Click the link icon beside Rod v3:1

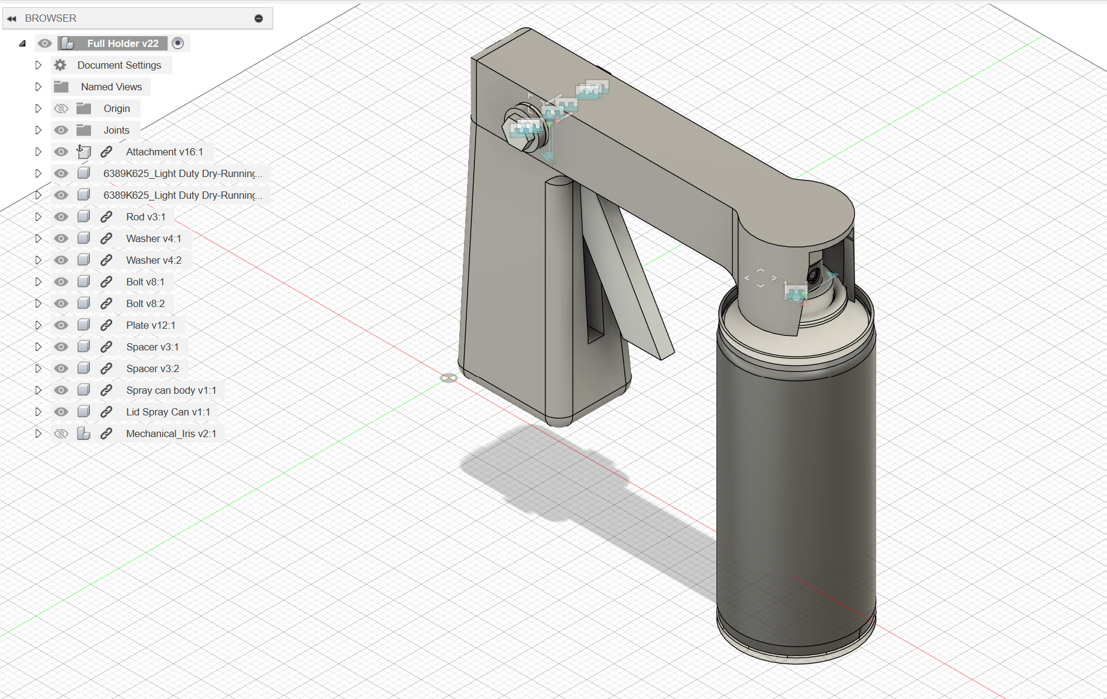(x=106, y=217)
